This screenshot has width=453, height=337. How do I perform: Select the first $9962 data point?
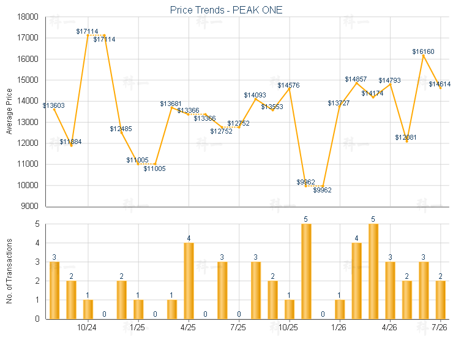pos(306,186)
